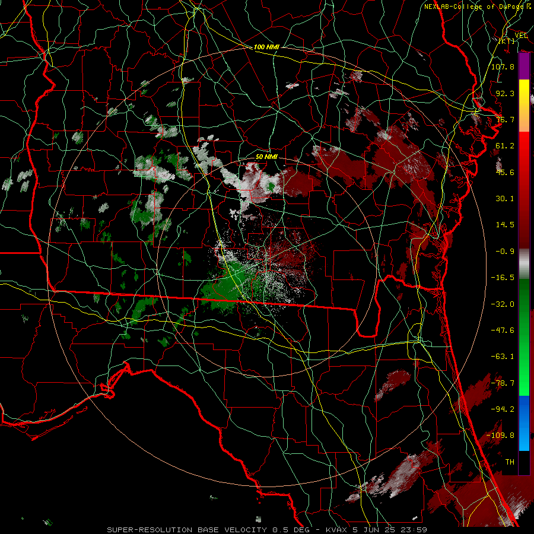Select the 45.6 scale value
The image size is (534, 534).
505,172
